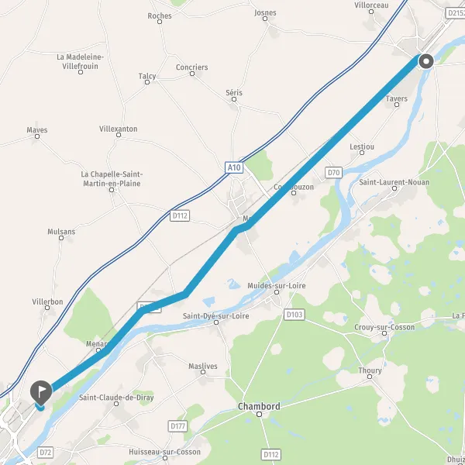Click the La Chapelle-Saint-Martin-en-Plaine label
The width and height of the screenshot is (465, 465).
coord(112,179)
